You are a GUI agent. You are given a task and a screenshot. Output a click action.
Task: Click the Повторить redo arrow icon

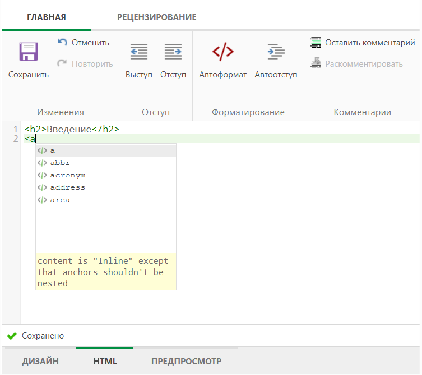click(x=62, y=63)
